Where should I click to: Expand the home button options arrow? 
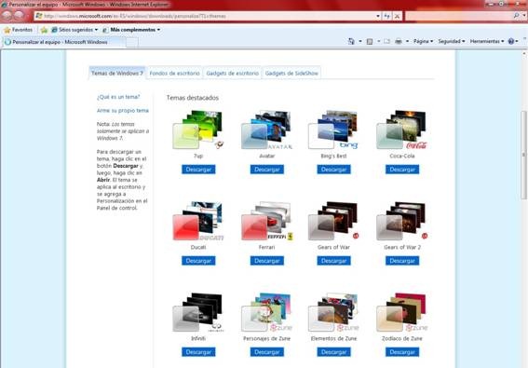pyautogui.click(x=360, y=41)
